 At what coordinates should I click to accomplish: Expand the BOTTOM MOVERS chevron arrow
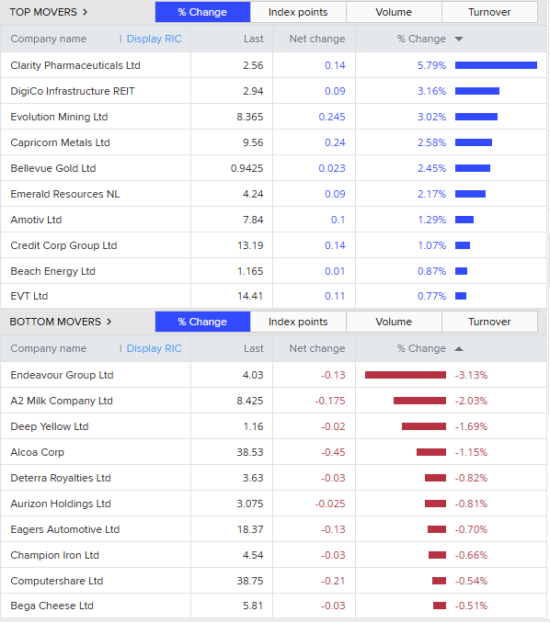(x=109, y=322)
